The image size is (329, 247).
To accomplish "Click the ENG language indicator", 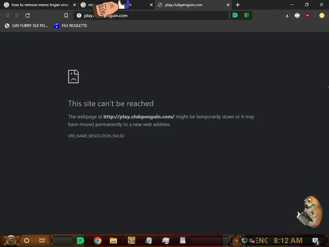I will tap(262, 241).
